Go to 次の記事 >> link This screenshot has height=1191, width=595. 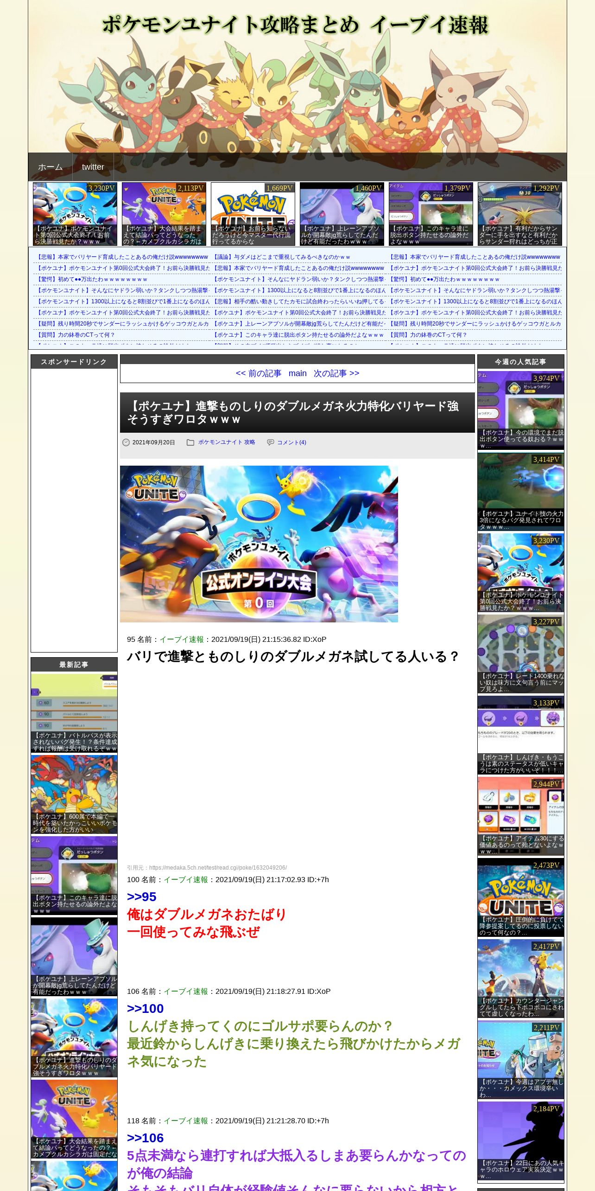point(336,373)
